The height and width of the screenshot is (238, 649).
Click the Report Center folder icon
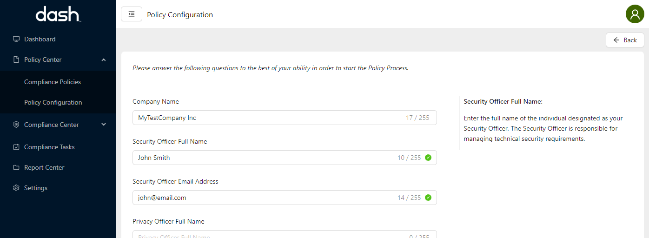coord(16,167)
